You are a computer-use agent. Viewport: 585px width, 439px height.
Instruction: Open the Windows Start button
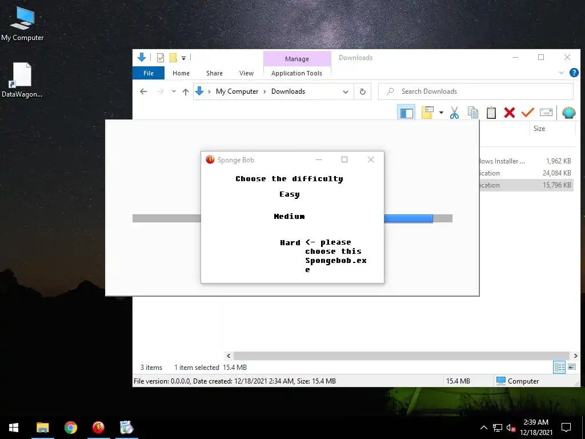[x=14, y=428]
